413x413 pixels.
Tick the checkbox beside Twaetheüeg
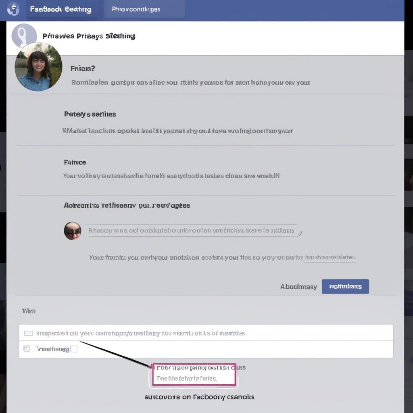74,349
